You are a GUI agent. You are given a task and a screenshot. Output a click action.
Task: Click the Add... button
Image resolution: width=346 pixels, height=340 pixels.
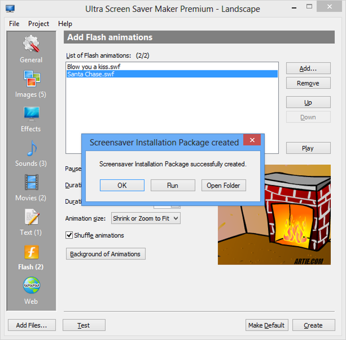(x=308, y=68)
